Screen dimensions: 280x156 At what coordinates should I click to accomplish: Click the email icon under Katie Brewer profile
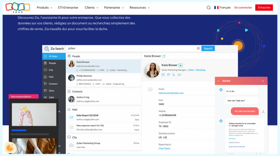coord(163,75)
